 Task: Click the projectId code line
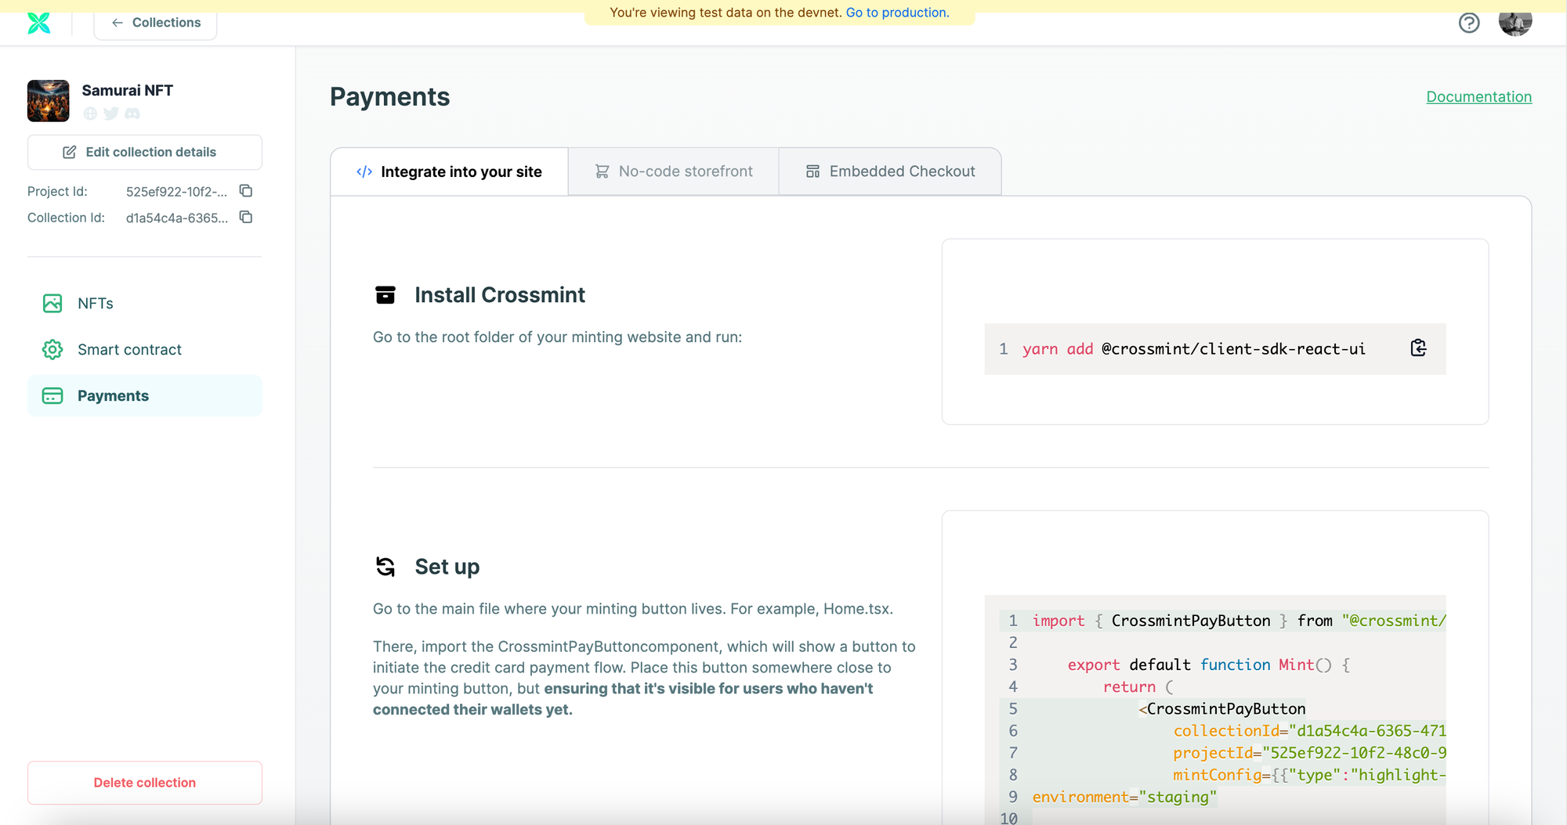tap(1309, 753)
